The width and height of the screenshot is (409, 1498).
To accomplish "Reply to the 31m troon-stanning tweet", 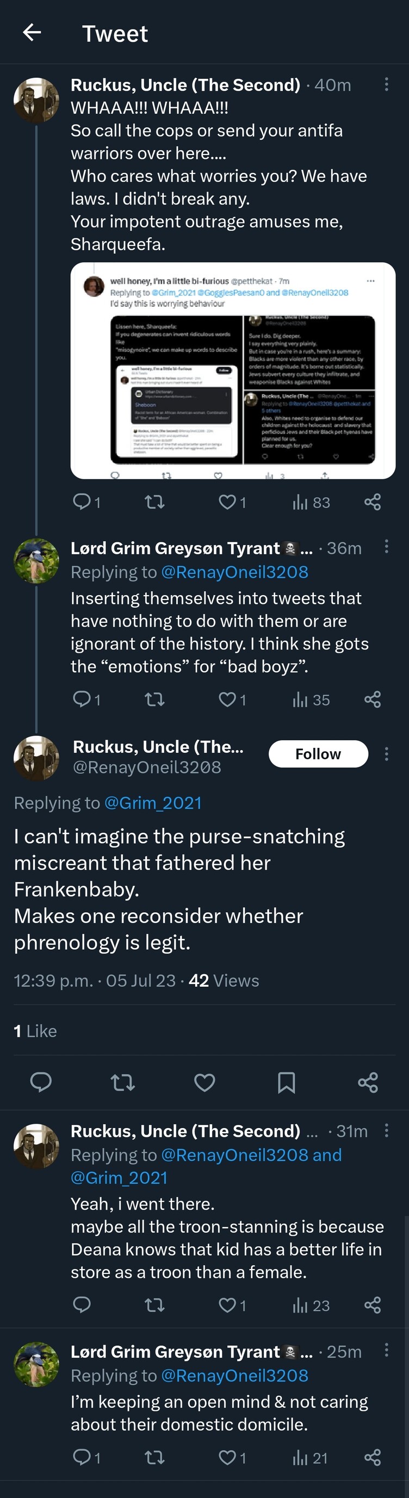I will (82, 1305).
